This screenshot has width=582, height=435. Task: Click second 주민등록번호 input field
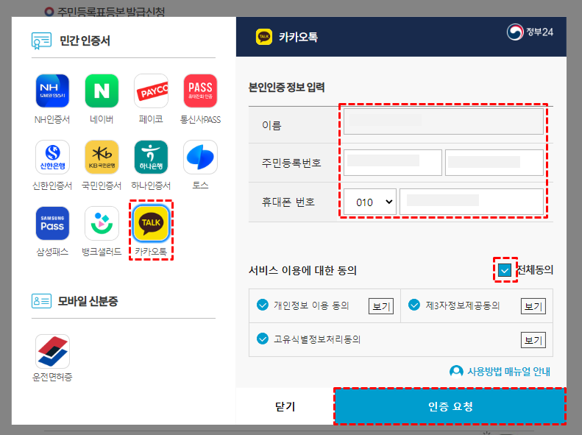pyautogui.click(x=494, y=163)
